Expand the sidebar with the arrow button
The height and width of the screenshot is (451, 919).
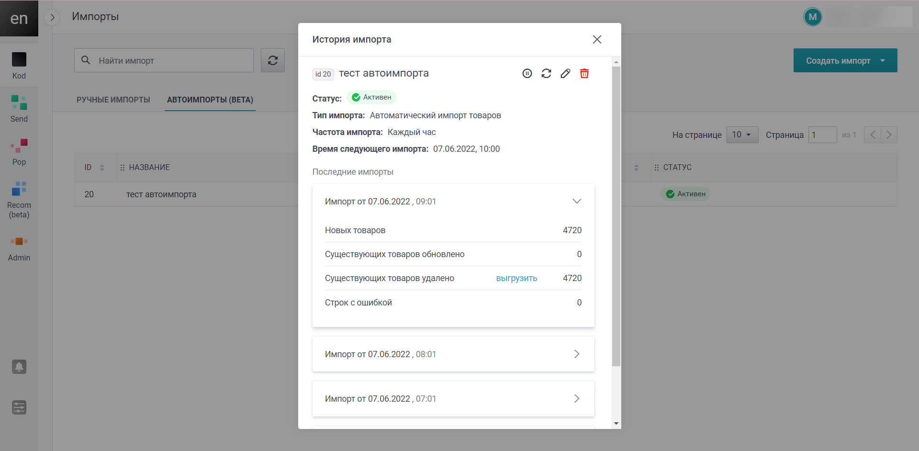(x=52, y=17)
